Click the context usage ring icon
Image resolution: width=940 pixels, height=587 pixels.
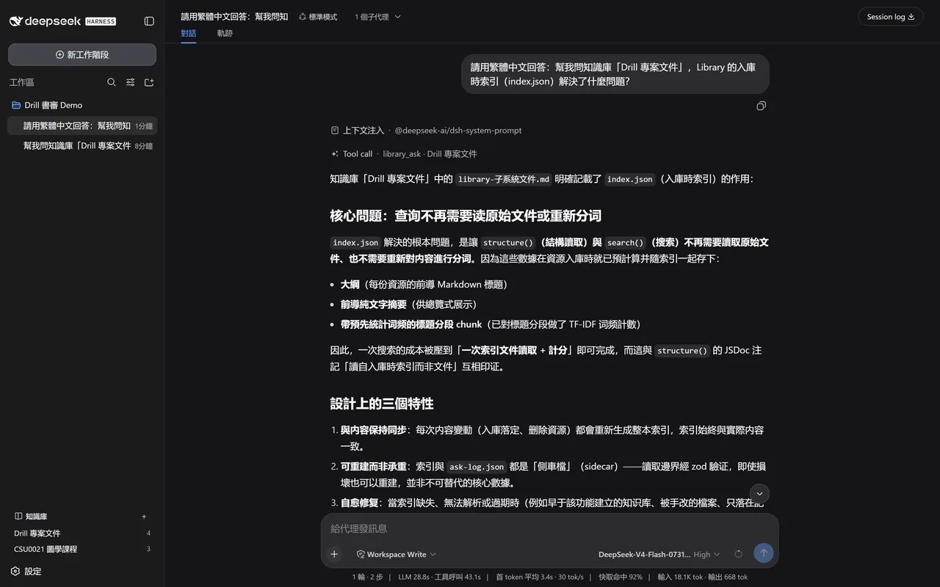tap(738, 554)
